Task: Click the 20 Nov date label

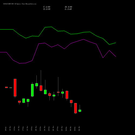Action: click(36, 128)
